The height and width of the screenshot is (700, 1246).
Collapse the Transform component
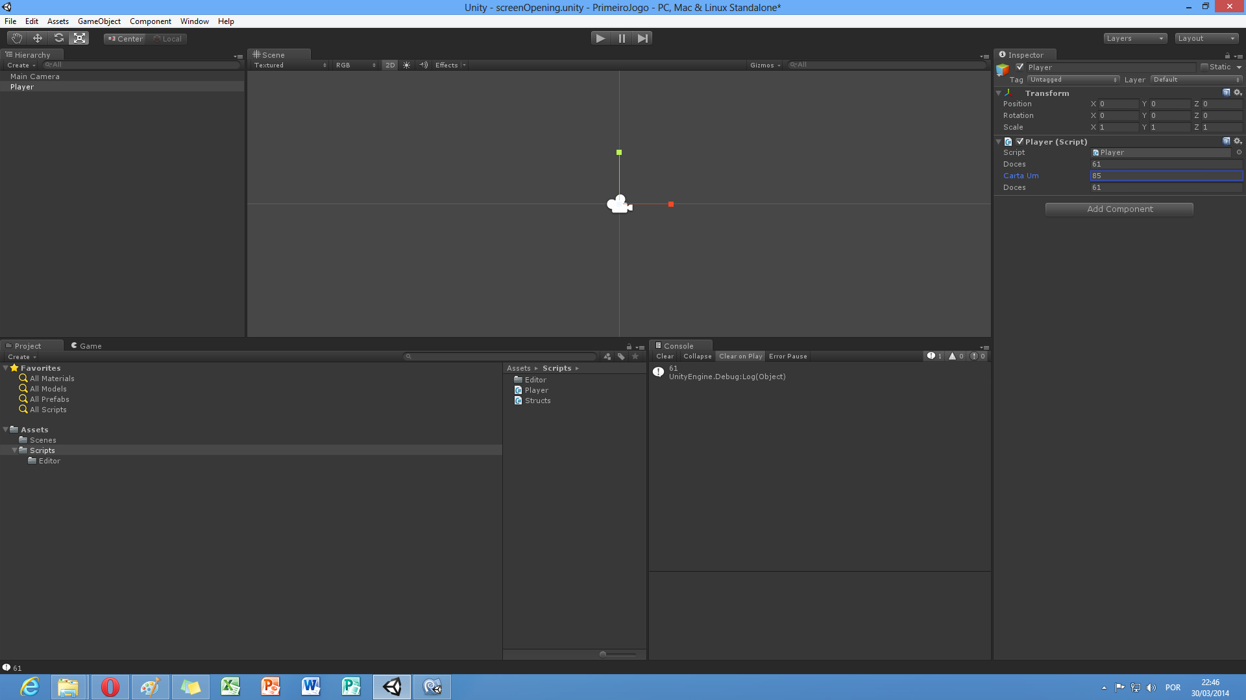(999, 93)
